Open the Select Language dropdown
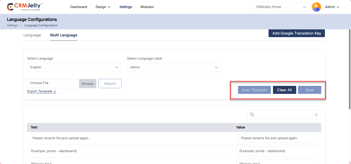The width and height of the screenshot is (351, 164). (74, 67)
